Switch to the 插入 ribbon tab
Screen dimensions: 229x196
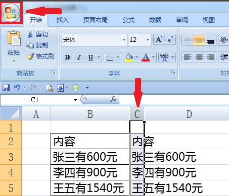pos(63,20)
